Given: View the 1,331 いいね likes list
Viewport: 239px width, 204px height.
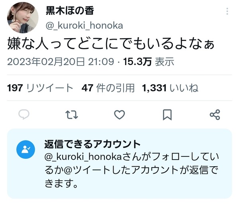Looking at the screenshot, I should tap(170, 88).
